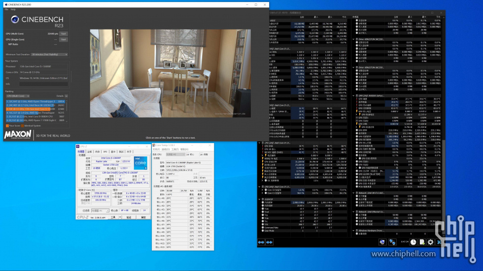Collapse GPU NVIDIA GeForce section in HWiNFO
The image size is (483, 271).
point(354,95)
